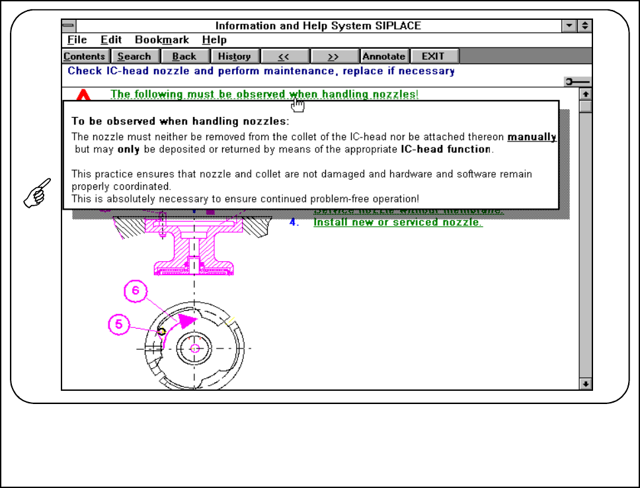
Task: Click the topic heading 'Check IC-head nozzle and perform maintenance'
Action: 261,71
